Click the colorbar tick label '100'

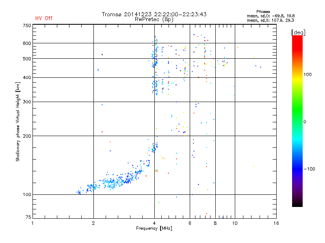308,75
